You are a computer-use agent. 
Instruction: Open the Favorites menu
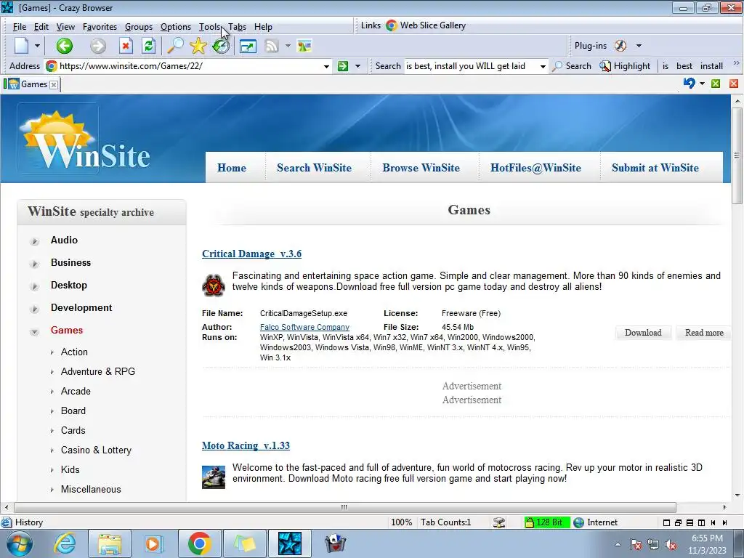coord(100,27)
